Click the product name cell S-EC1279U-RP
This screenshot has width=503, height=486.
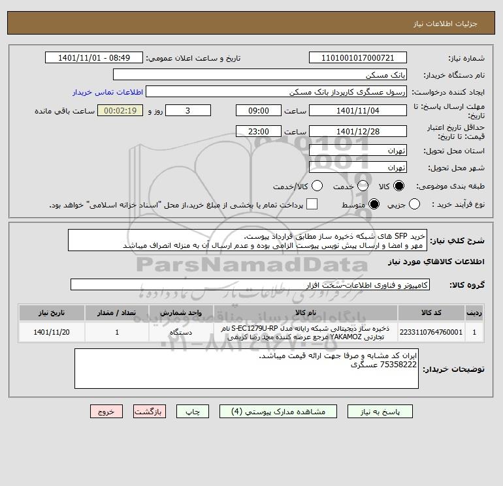pos(306,332)
